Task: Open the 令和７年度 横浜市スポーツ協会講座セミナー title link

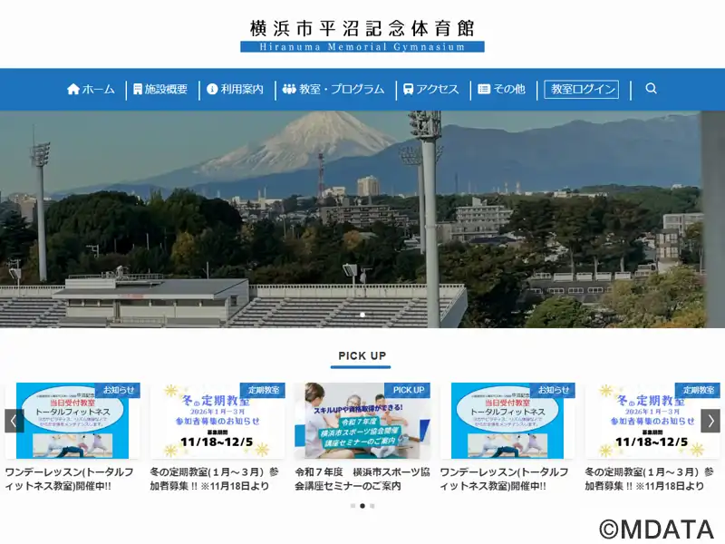Action: (x=362, y=479)
